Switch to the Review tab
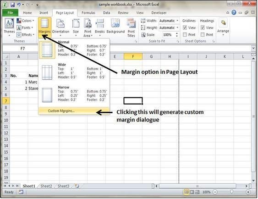Viewport: 258px width, 199px height. point(123,13)
